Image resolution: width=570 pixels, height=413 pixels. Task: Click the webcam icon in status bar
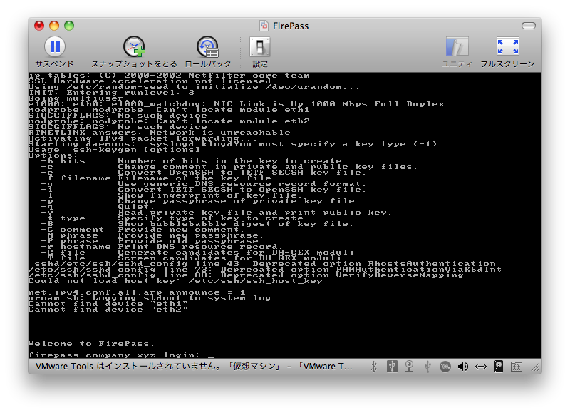[409, 367]
